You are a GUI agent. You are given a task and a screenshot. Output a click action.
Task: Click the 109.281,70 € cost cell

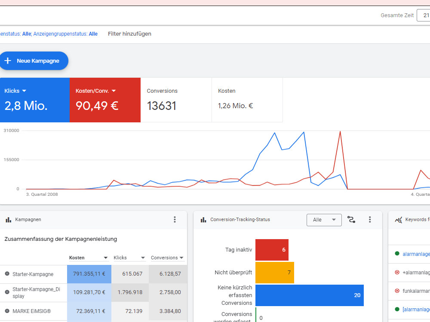[89, 292]
